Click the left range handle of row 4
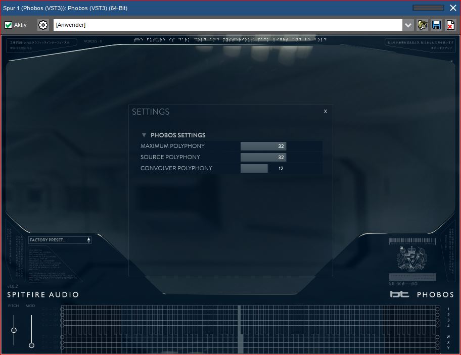Viewport: 461px width, 355px height. point(62,326)
